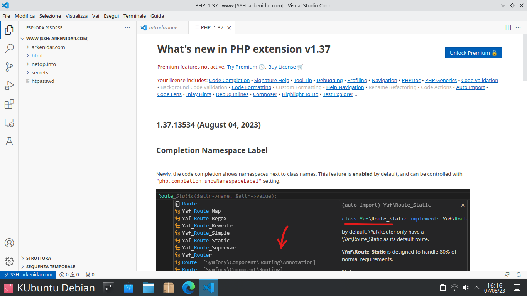Open editor more actions ellipsis

(519, 28)
